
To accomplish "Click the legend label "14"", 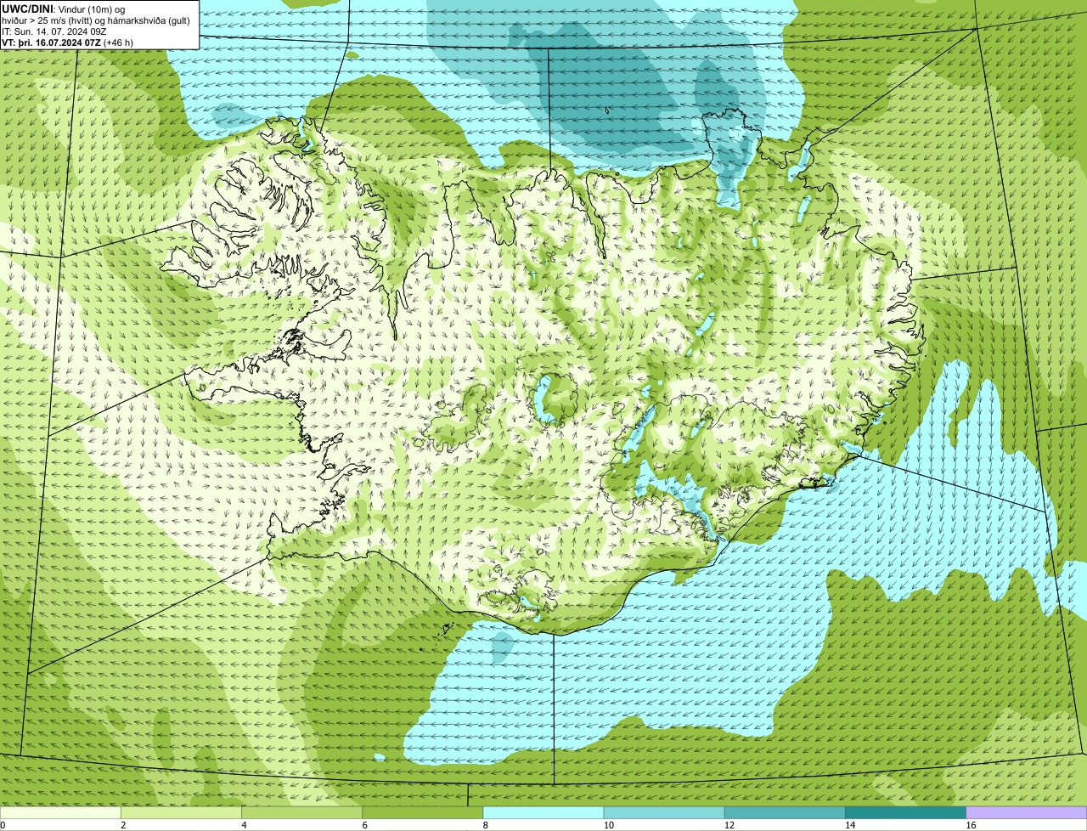I will coord(849,825).
